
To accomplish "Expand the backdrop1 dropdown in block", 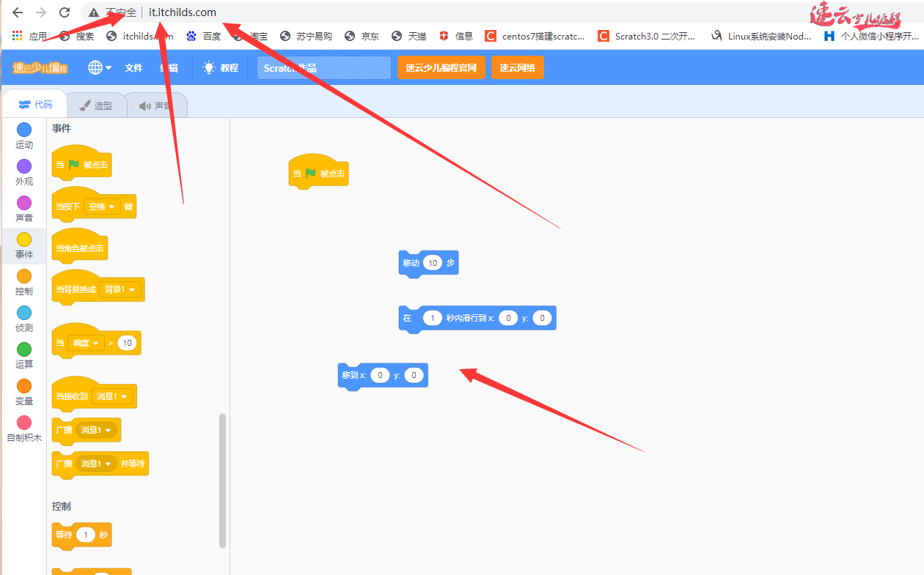I will 120,289.
